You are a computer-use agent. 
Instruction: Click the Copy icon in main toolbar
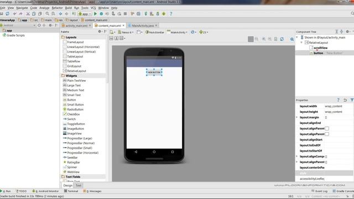tap(34, 14)
